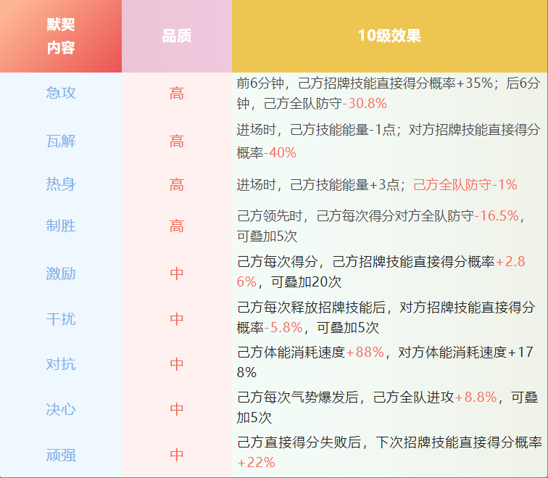548x478 pixels.
Task: Click the 10级效果 column header
Action: click(x=389, y=36)
